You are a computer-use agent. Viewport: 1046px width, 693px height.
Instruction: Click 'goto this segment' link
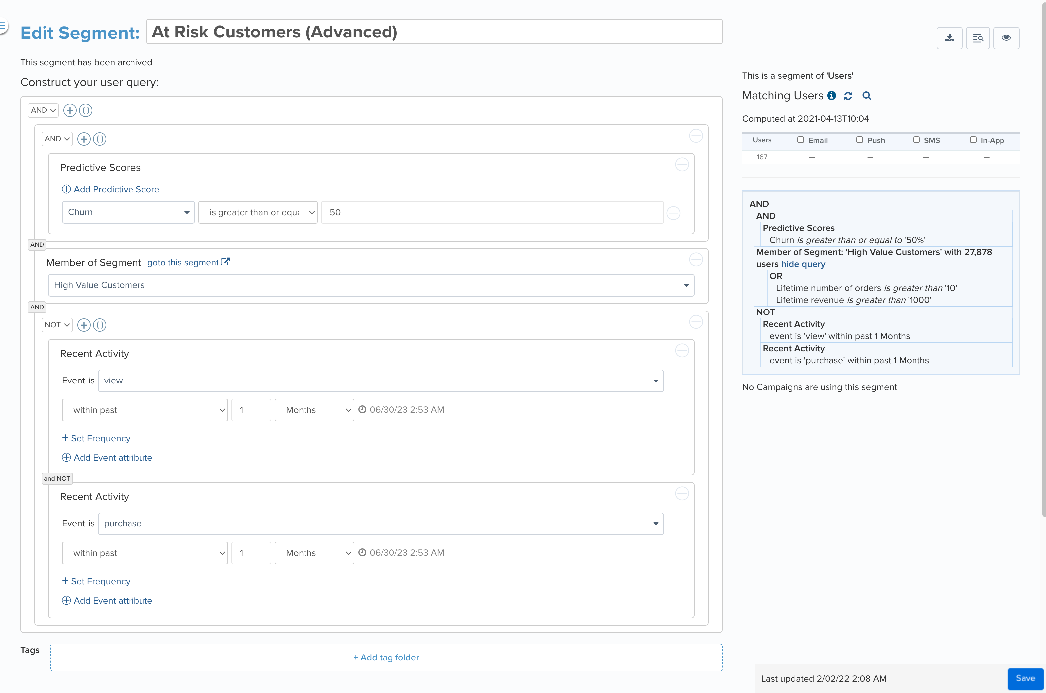(x=188, y=262)
